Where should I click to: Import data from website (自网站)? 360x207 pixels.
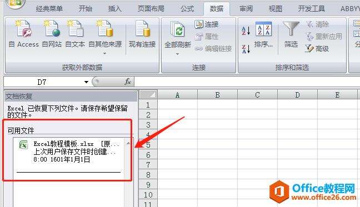[x=52, y=34]
